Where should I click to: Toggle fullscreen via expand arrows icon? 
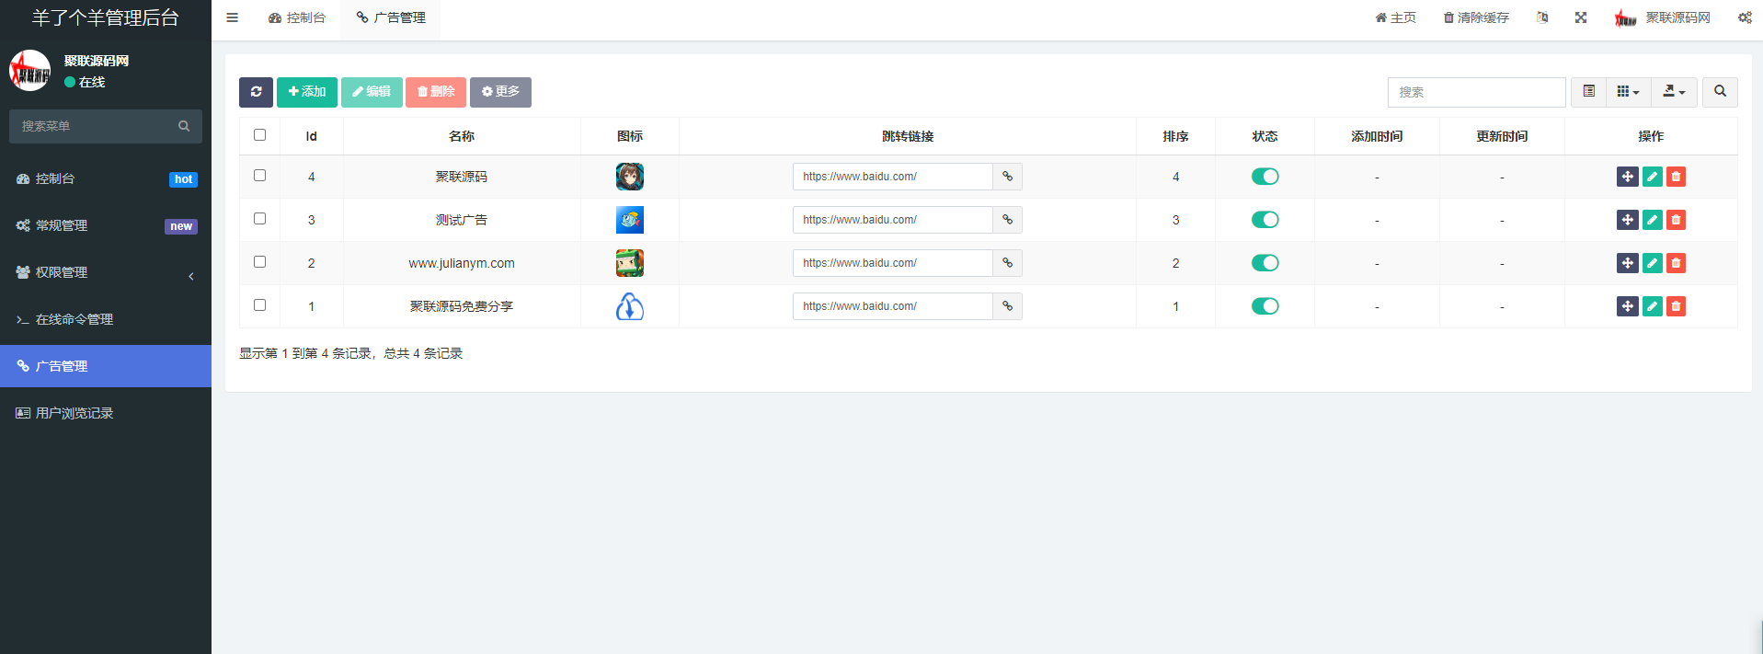coord(1581,17)
